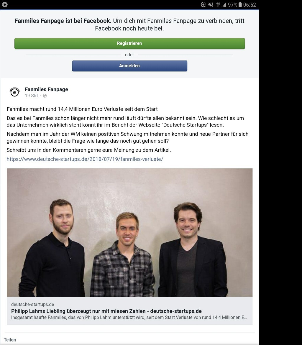Tap the app notification icon at top left

[x=5, y=5]
